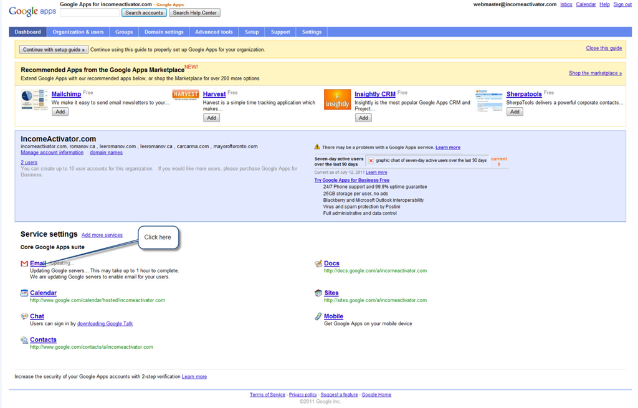Click the 2 users link
Screen dimensions: 638x408
(29, 163)
